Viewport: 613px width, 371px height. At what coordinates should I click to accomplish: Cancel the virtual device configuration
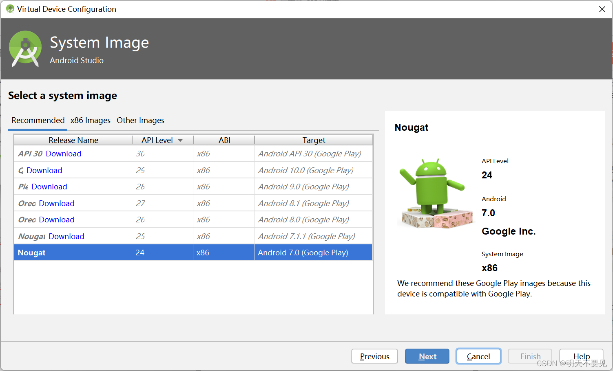478,356
